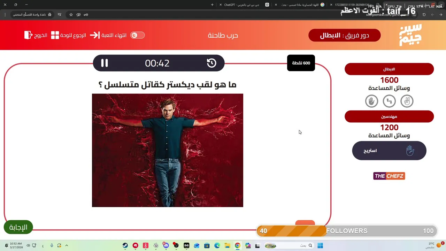The height and width of the screenshot is (251, 446).
Task: Open File Explorer from the taskbar
Action: tap(227, 246)
